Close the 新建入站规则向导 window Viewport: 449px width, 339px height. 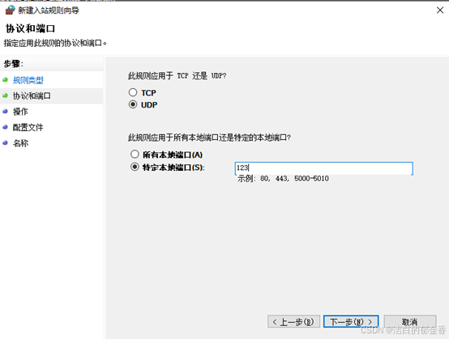pos(440,11)
